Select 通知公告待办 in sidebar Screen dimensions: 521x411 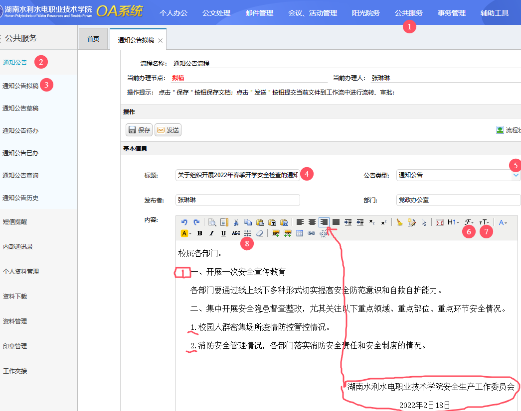(x=20, y=131)
